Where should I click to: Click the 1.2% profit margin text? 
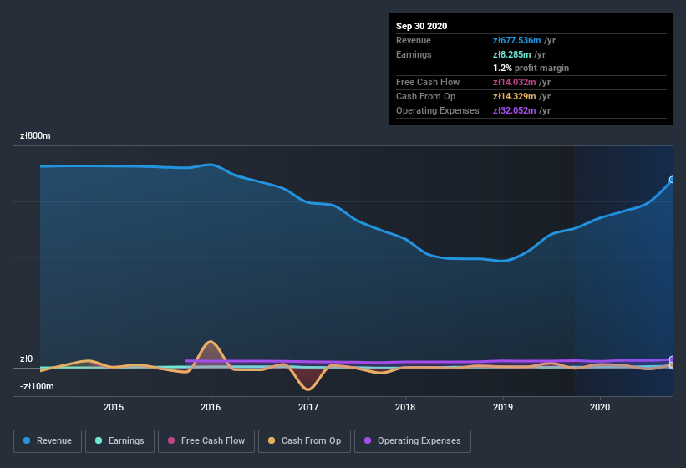[531, 68]
